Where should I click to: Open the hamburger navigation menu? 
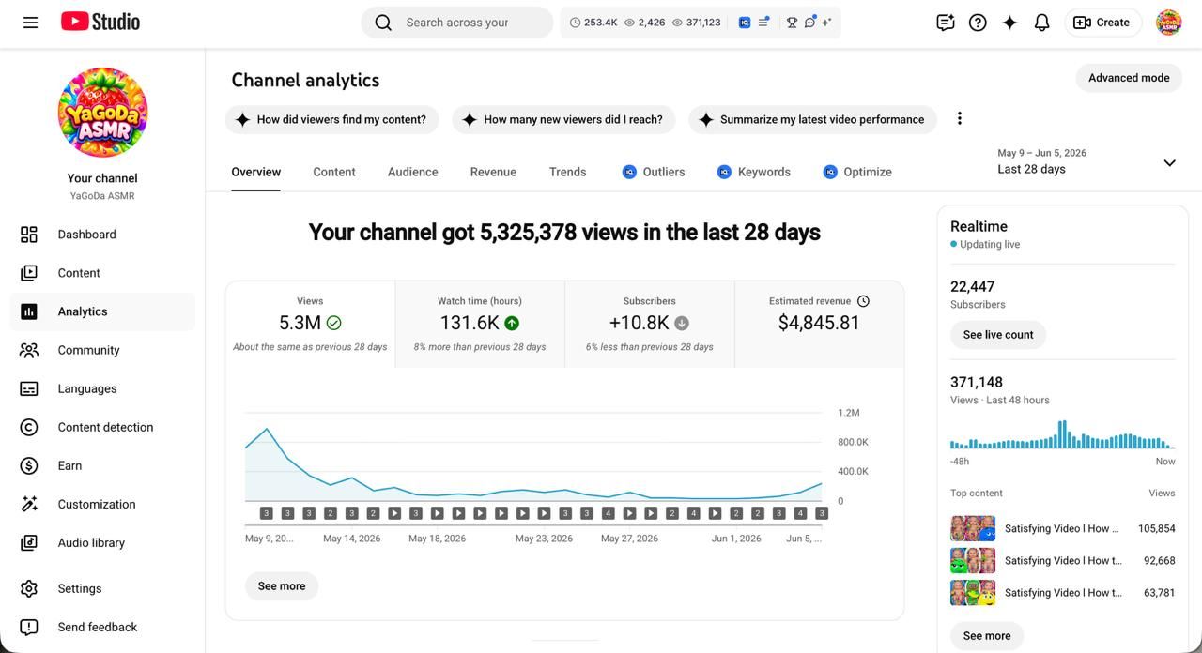[x=30, y=23]
